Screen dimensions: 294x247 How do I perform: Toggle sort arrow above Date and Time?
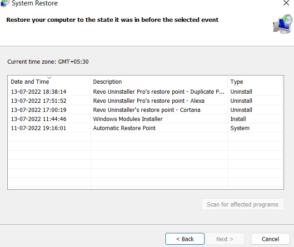[x=49, y=77]
